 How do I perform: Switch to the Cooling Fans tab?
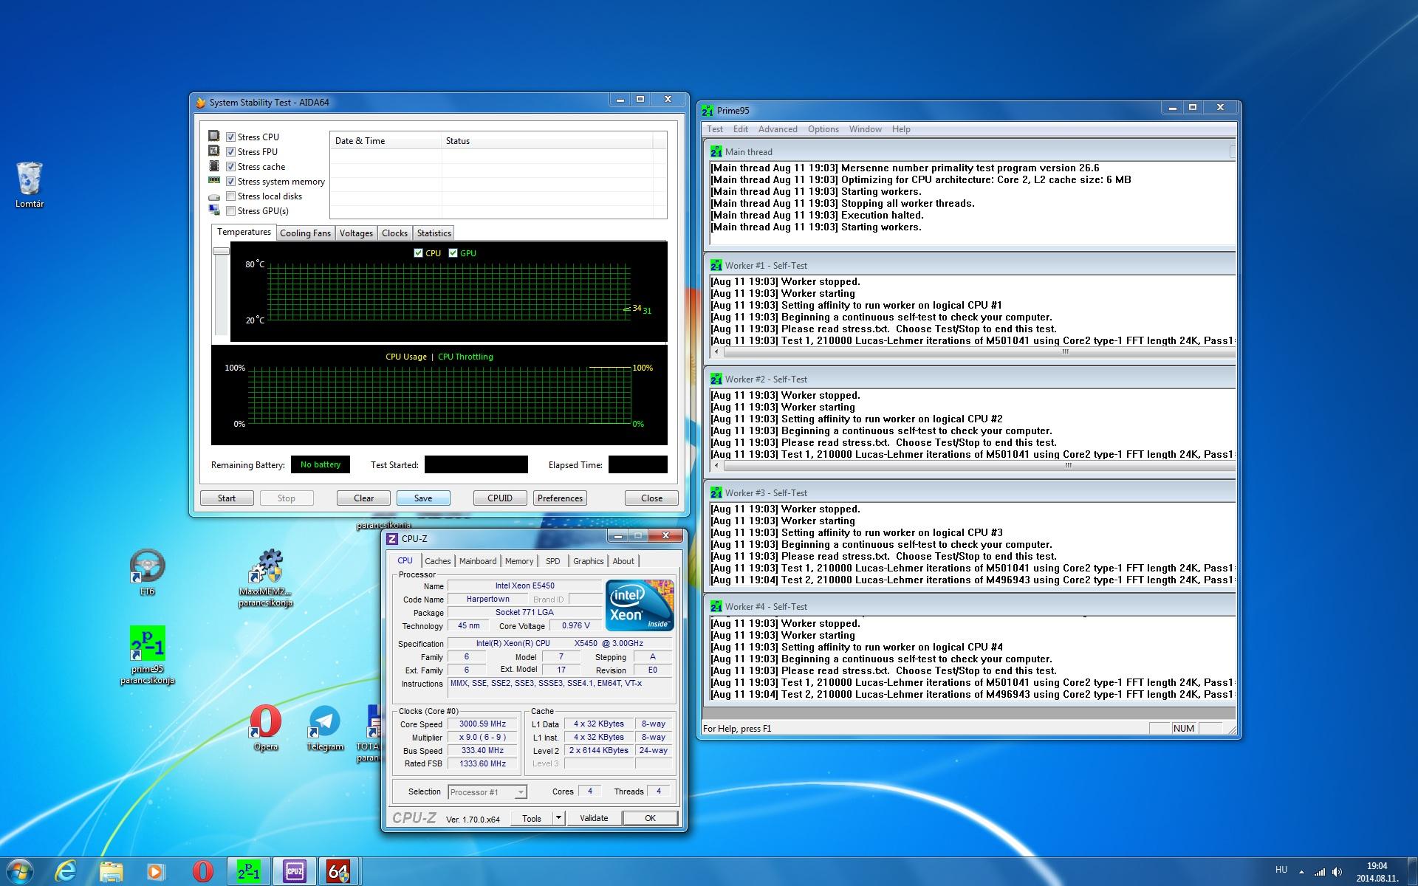point(305,233)
